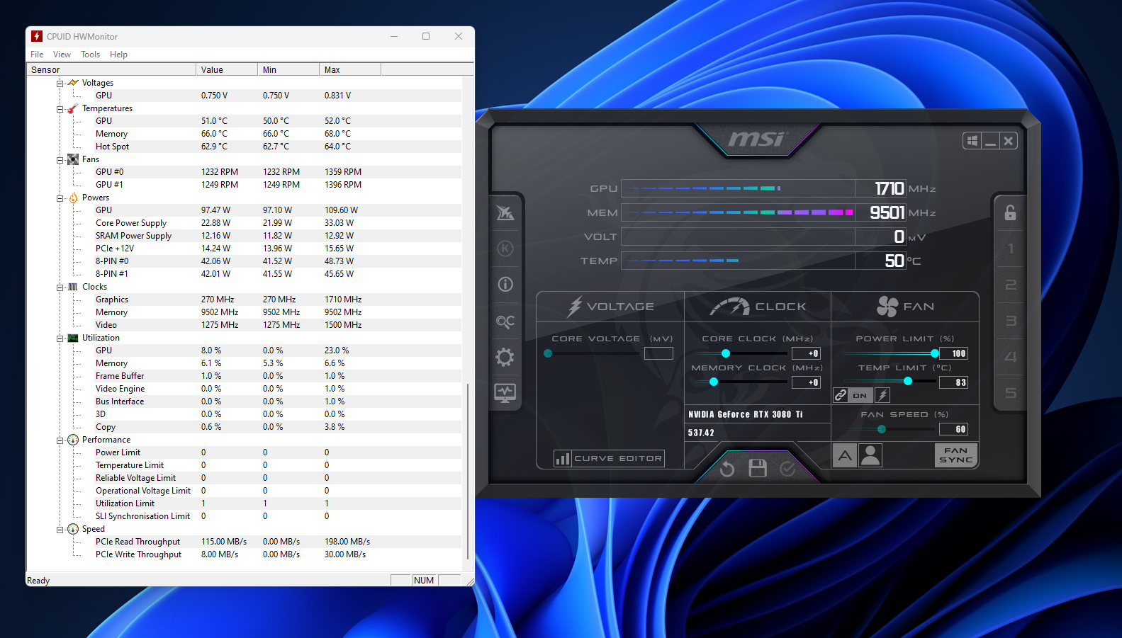Launch the OC Scanner icon in Afterburner
Image resolution: width=1122 pixels, height=638 pixels.
505,321
